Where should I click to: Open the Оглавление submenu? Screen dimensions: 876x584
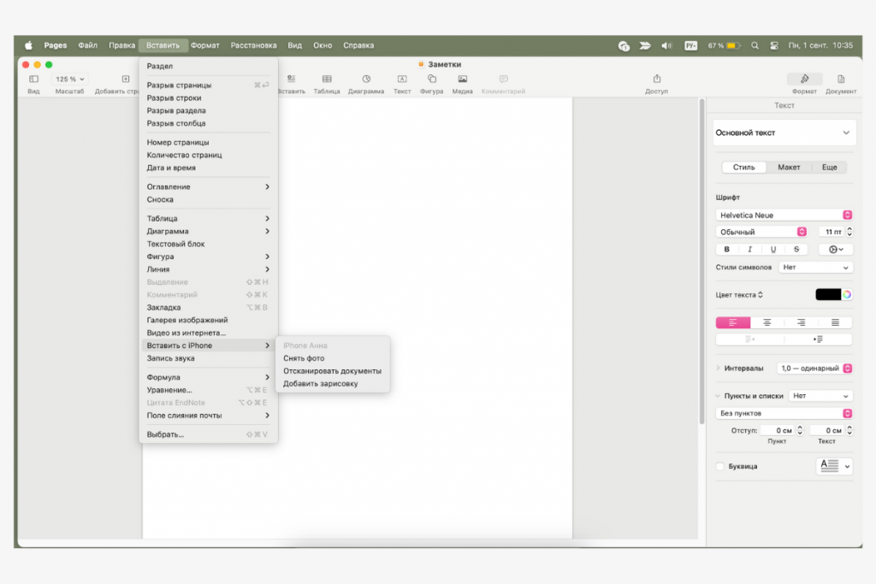[209, 186]
